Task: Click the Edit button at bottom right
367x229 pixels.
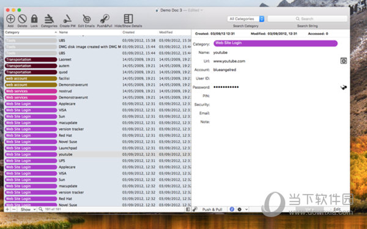Action: tap(337, 209)
